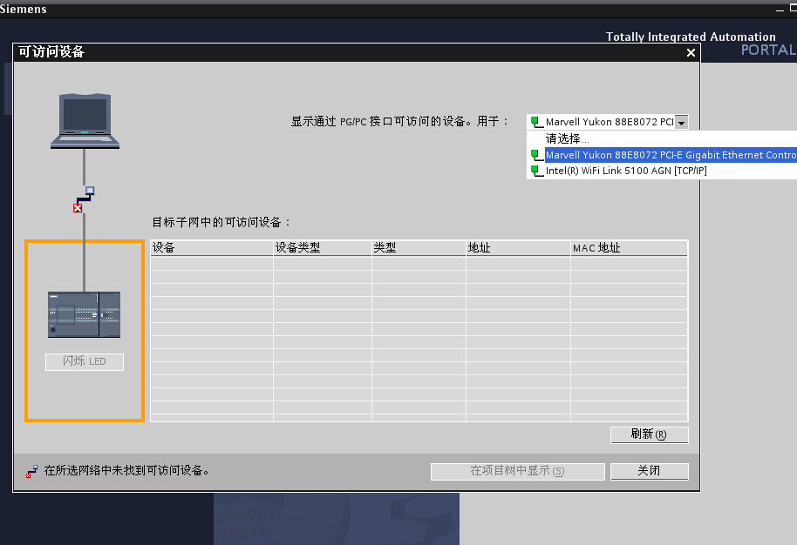Click the 在项目树中显示 button
Screen dimensions: 797x545
pos(517,471)
